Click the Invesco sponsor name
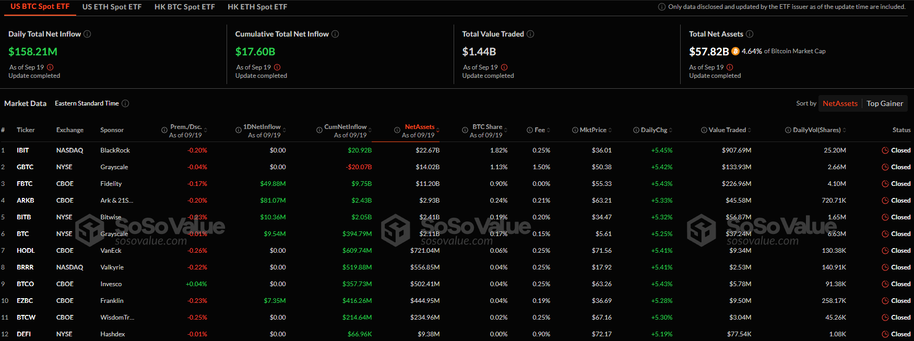 [x=111, y=284]
